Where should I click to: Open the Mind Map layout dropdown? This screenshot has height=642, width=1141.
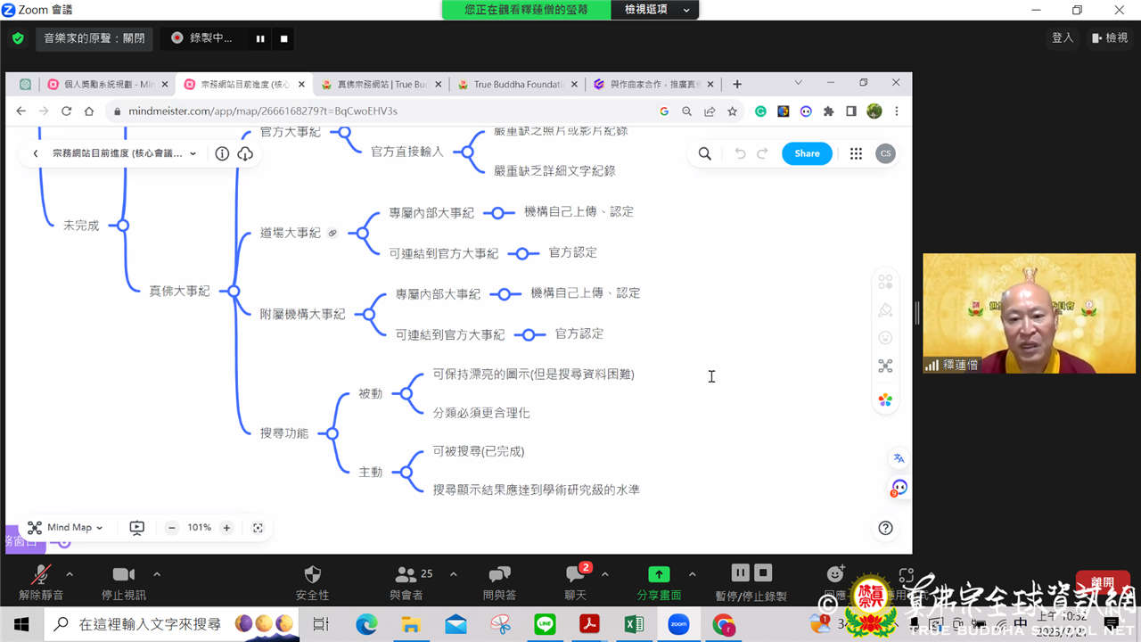[x=65, y=528]
